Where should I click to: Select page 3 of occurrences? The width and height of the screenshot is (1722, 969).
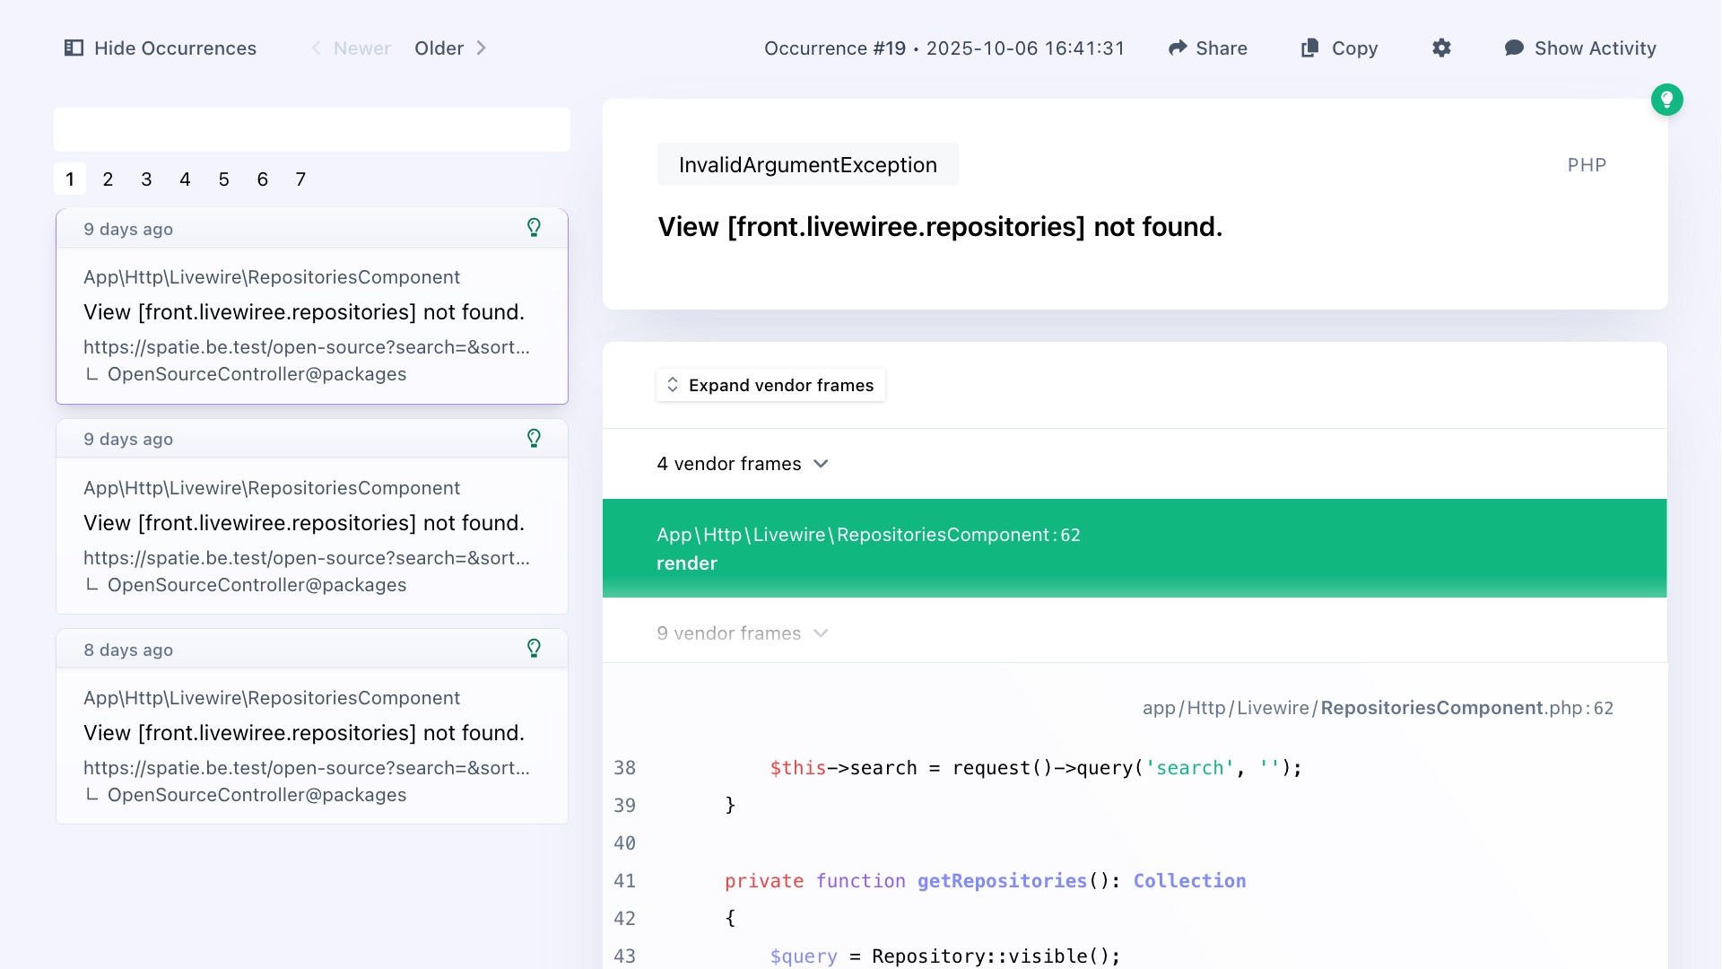point(146,179)
